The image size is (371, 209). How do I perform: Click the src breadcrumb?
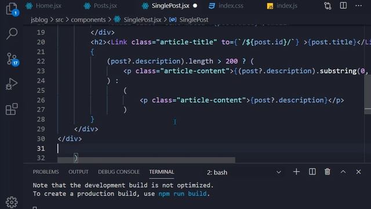pos(59,20)
